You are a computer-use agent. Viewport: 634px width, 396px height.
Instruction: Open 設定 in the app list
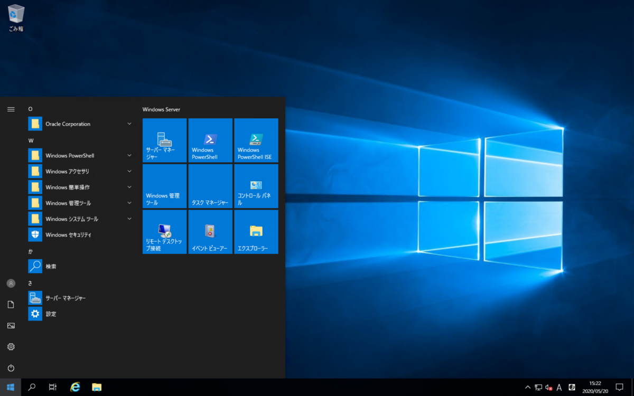tap(81, 314)
